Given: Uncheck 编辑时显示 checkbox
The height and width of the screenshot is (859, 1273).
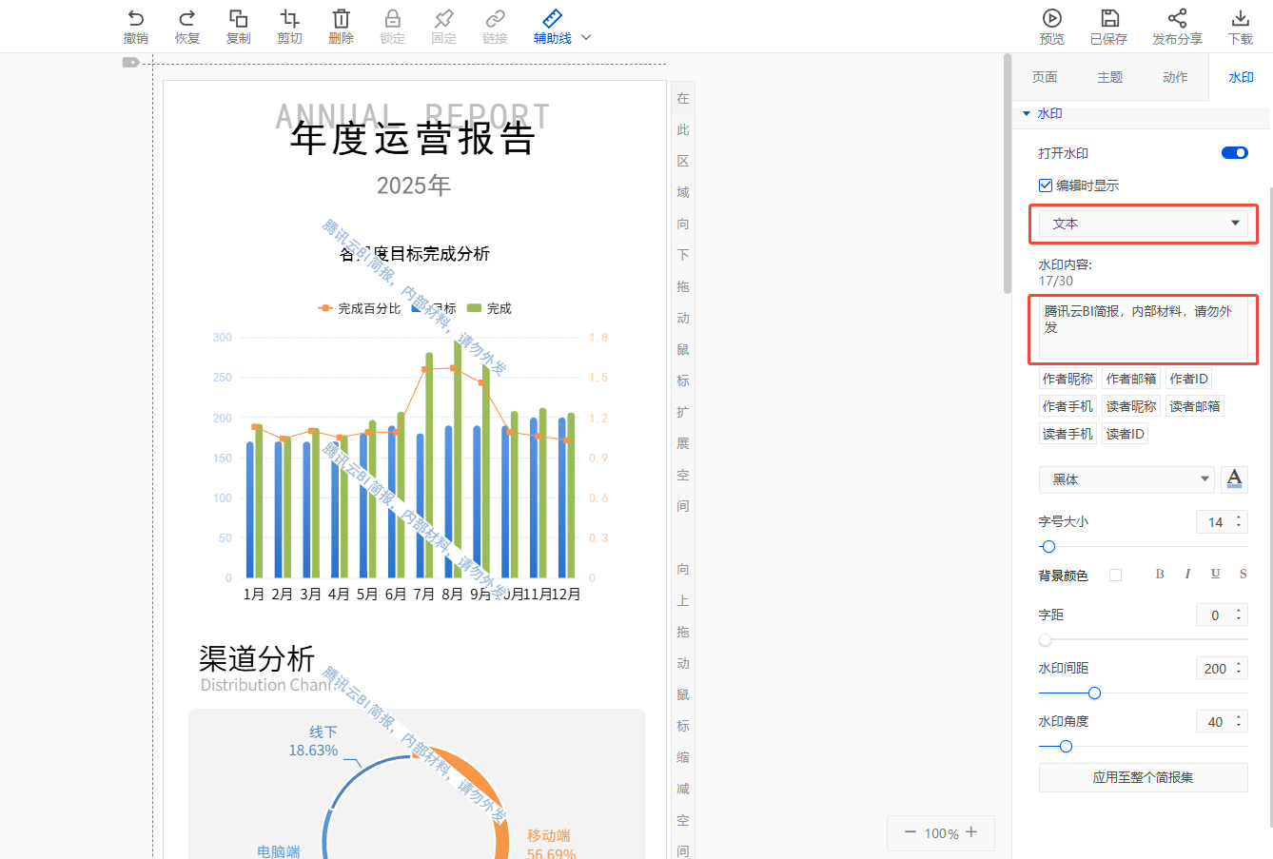Looking at the screenshot, I should [1046, 185].
